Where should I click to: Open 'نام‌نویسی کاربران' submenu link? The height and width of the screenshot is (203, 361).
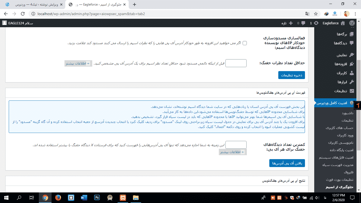pyautogui.click(x=341, y=143)
